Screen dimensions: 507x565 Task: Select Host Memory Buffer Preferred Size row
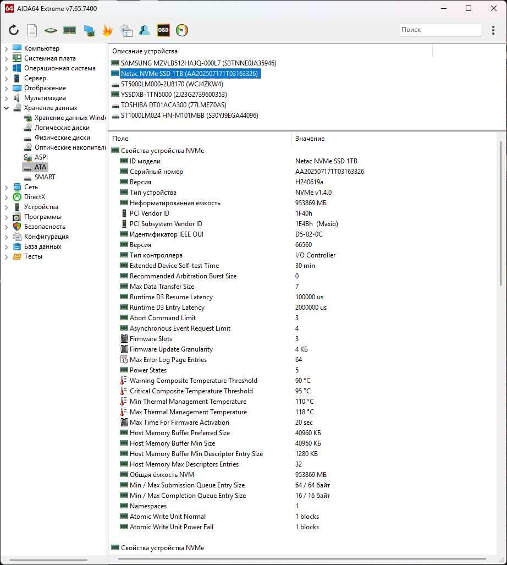tap(302, 433)
